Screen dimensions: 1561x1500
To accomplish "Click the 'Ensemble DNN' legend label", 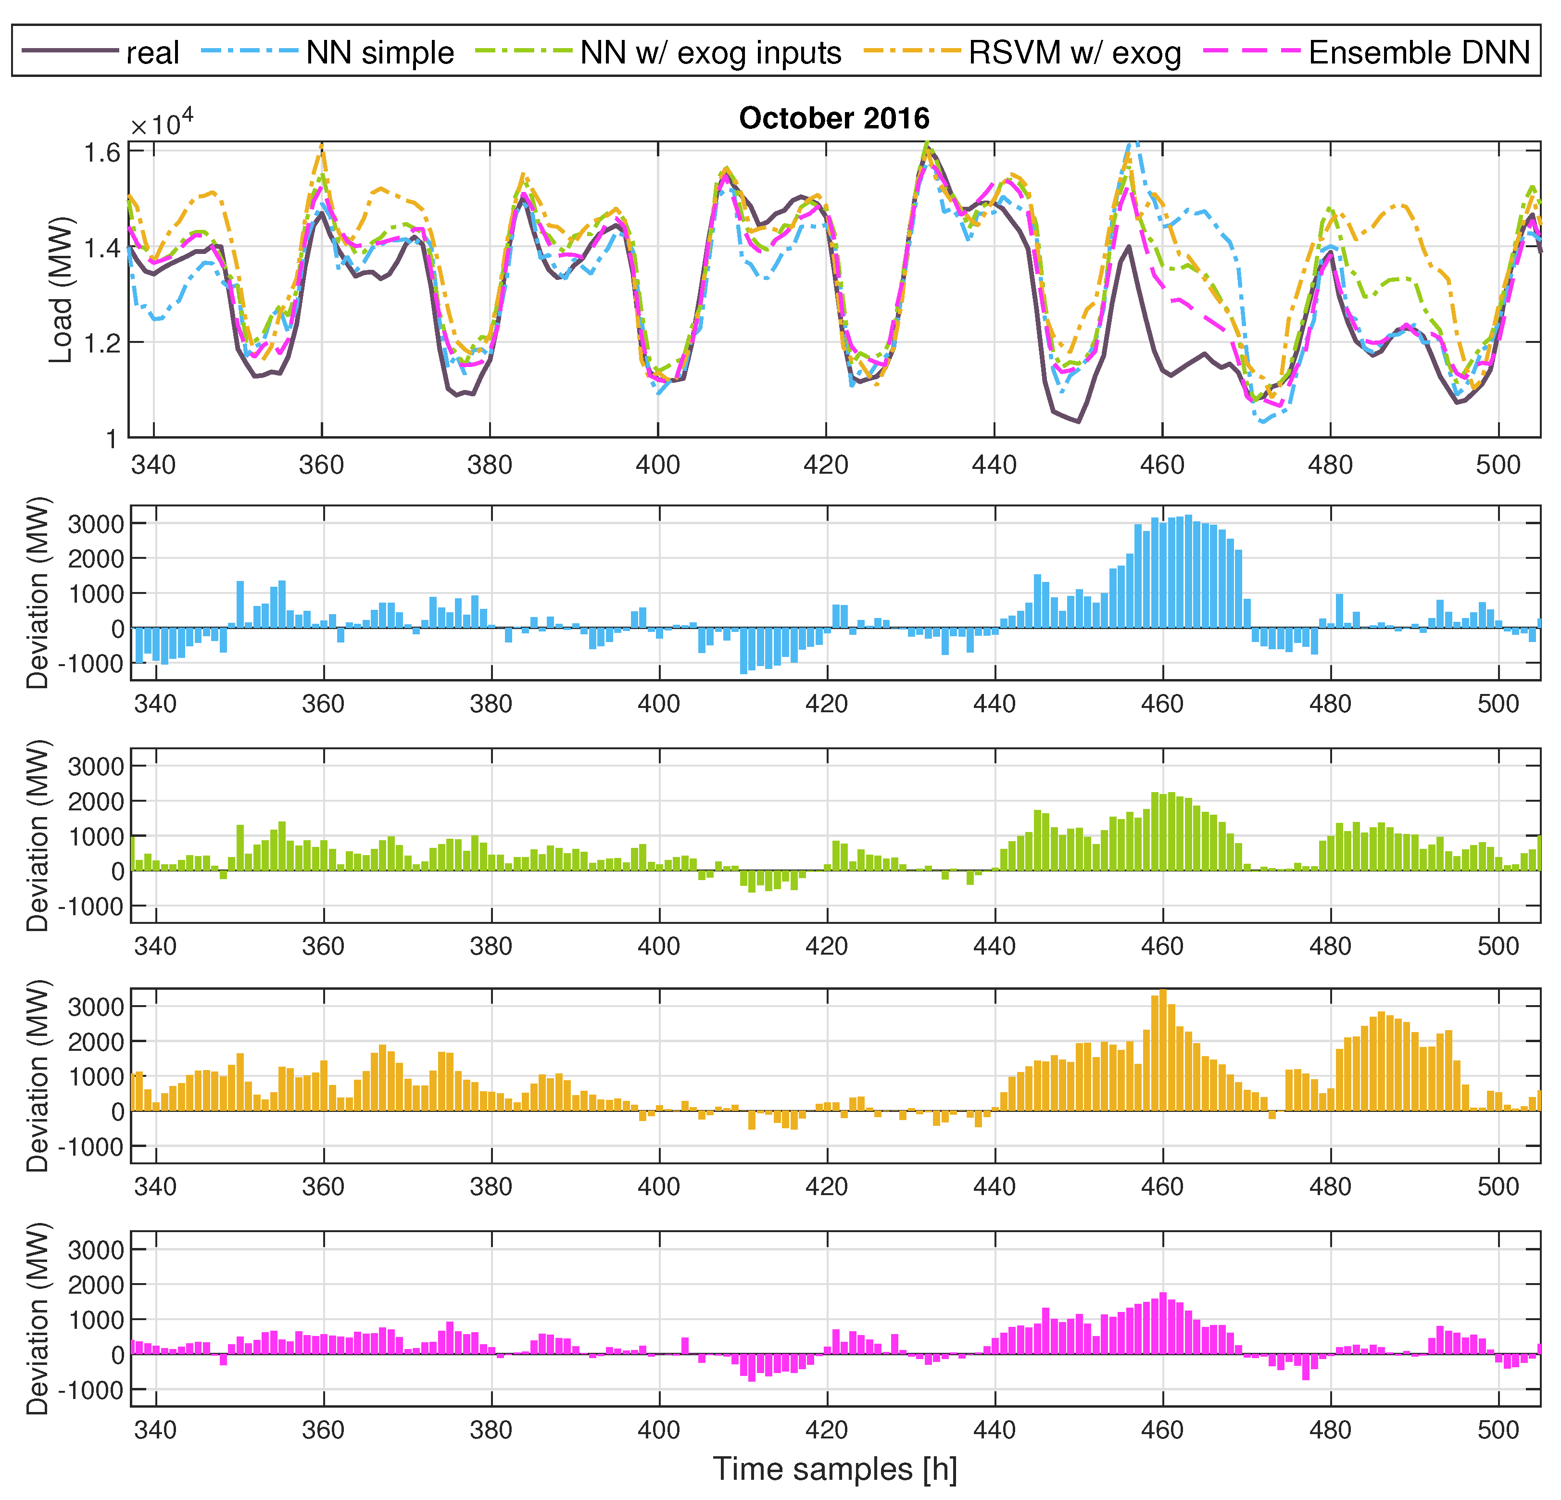I will [x=1419, y=52].
